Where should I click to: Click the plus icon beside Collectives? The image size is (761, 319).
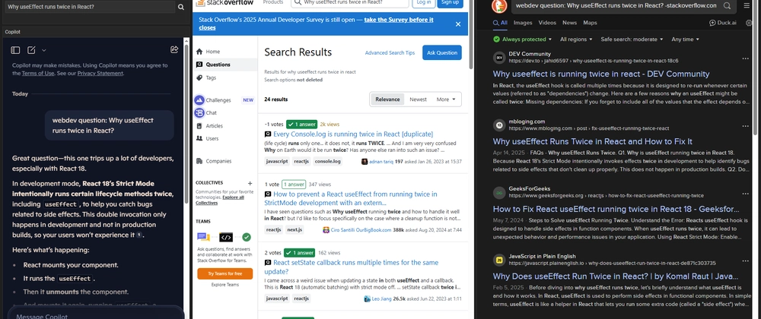pos(250,184)
